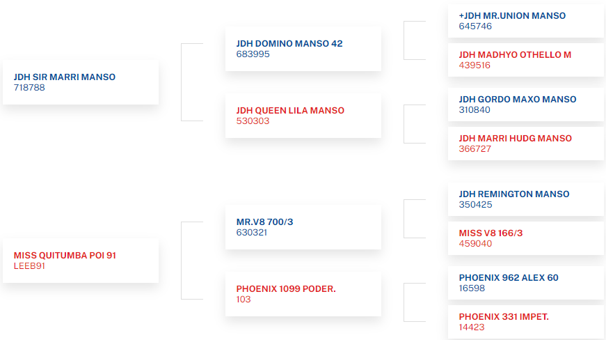
Task: View MR.V8 700/3 pedigree card
Action: [x=303, y=227]
